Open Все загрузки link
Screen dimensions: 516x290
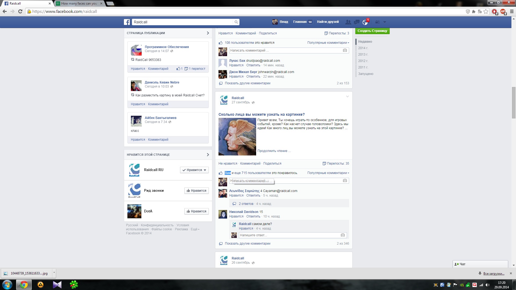(x=494, y=274)
